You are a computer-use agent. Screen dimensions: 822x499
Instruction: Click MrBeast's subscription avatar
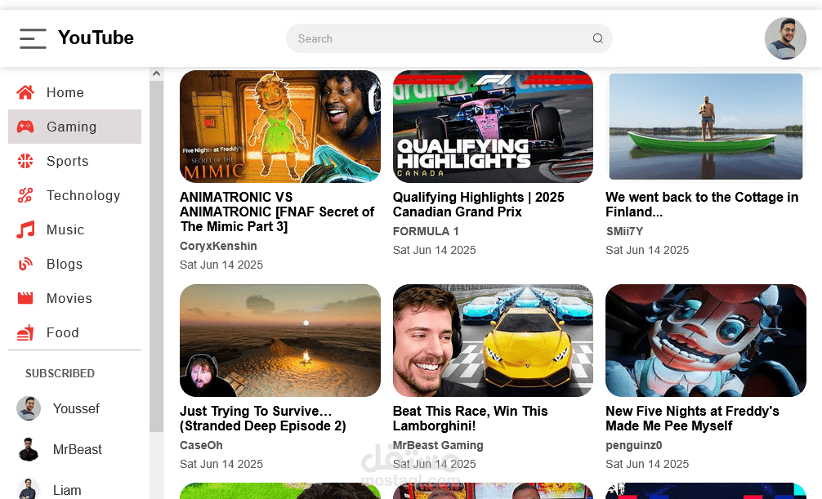29,449
